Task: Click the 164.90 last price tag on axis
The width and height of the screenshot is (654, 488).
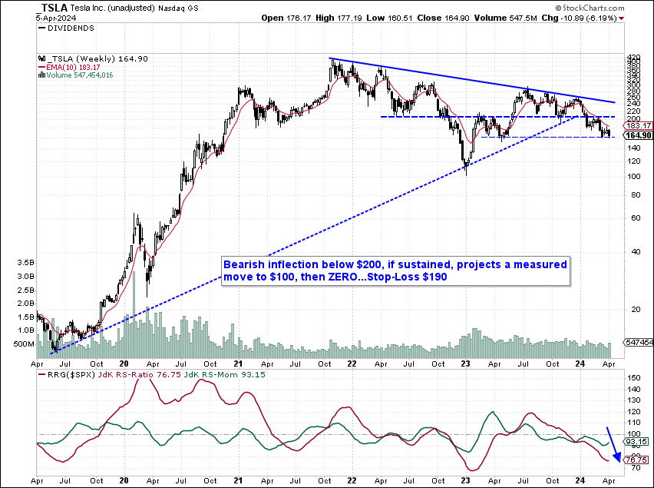Action: pos(639,135)
